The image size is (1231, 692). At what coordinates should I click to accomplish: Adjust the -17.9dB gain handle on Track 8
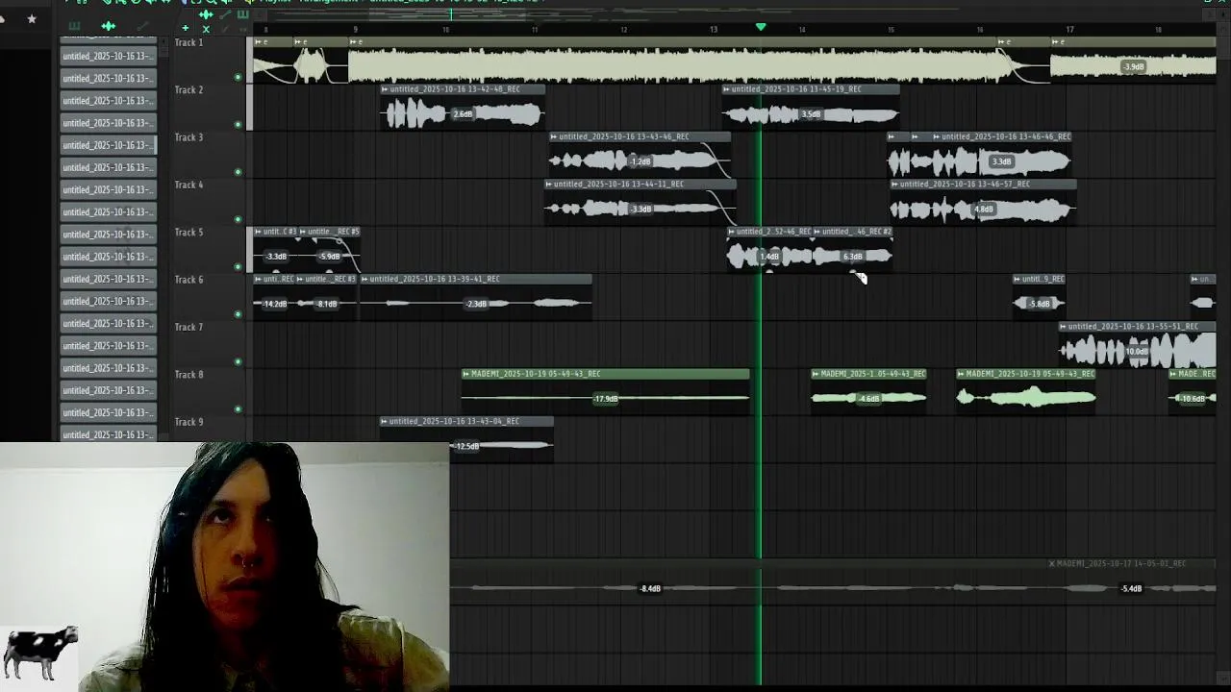pos(605,399)
